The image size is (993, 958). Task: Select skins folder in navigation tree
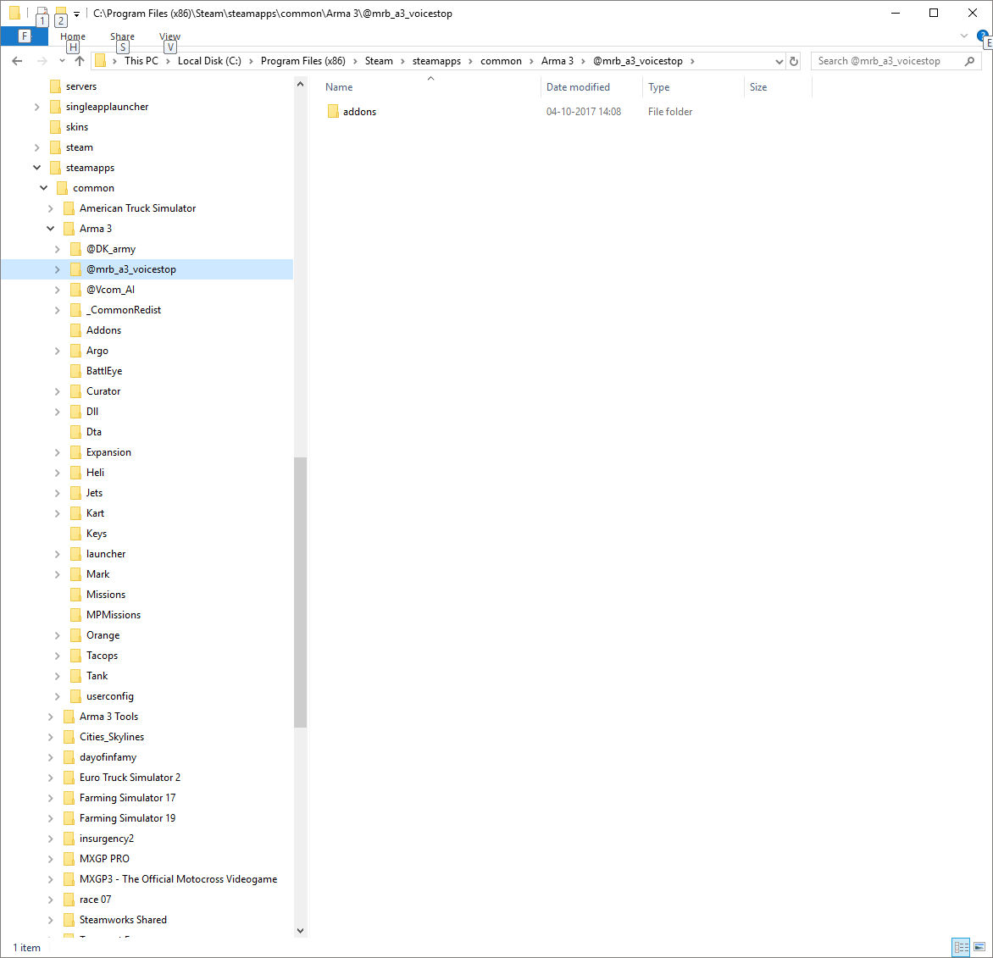(x=76, y=127)
